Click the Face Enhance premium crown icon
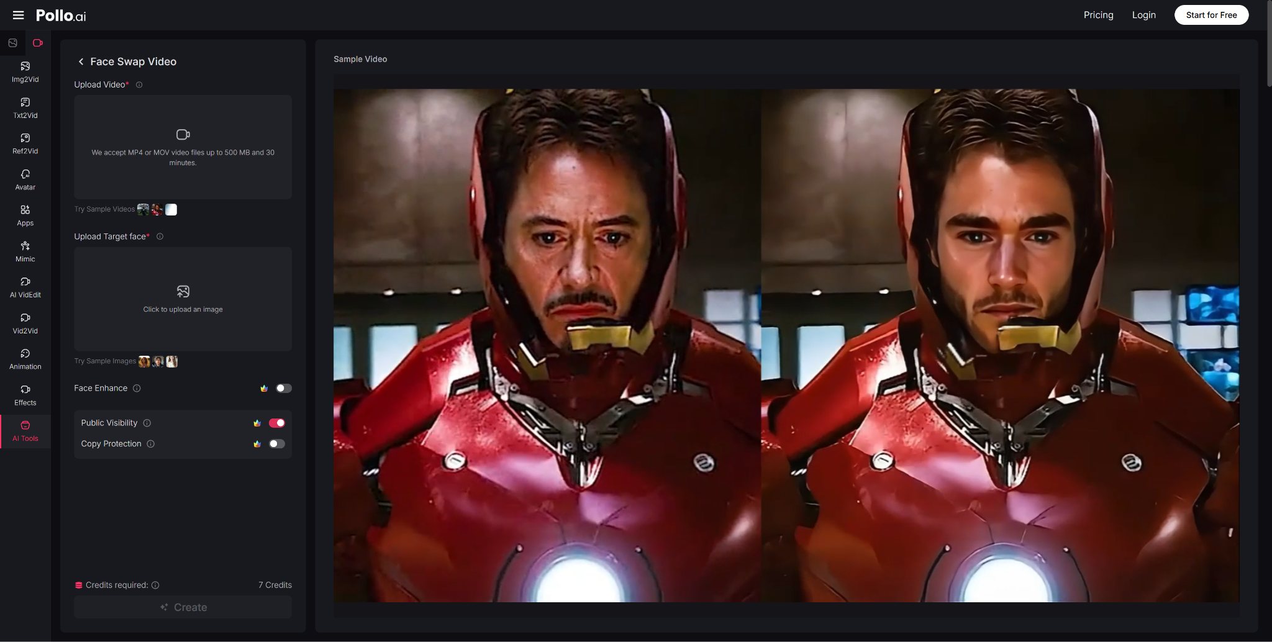 pyautogui.click(x=264, y=388)
